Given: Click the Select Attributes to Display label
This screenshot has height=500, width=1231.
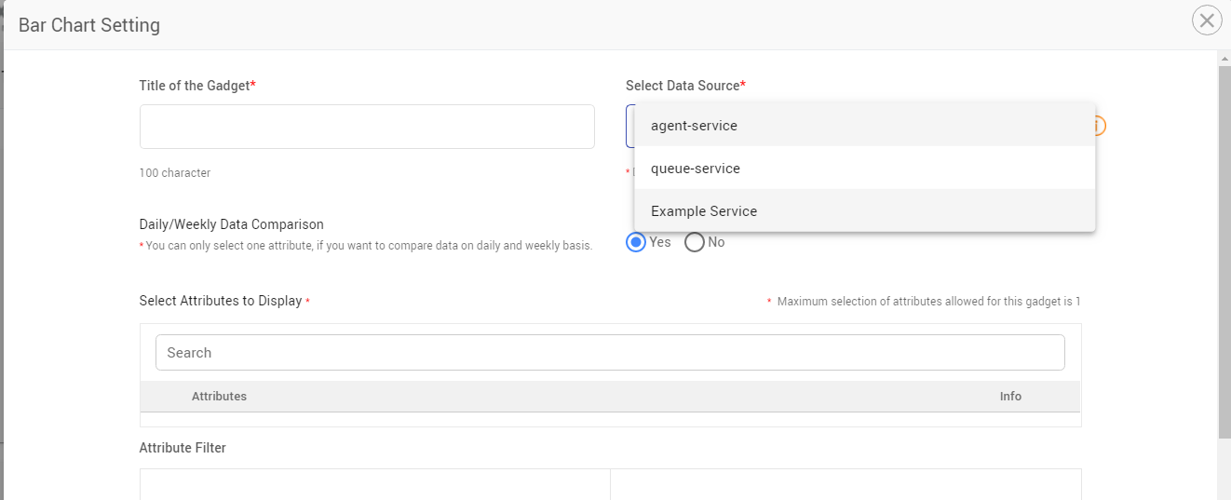Looking at the screenshot, I should (x=221, y=301).
